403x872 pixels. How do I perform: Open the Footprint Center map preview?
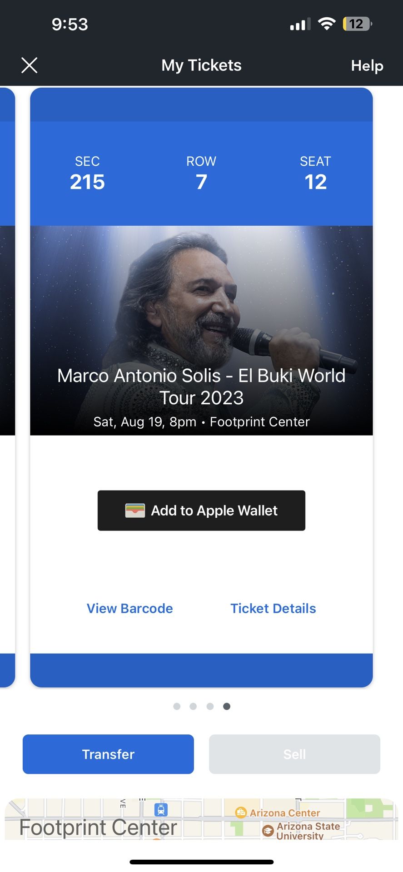point(98,827)
